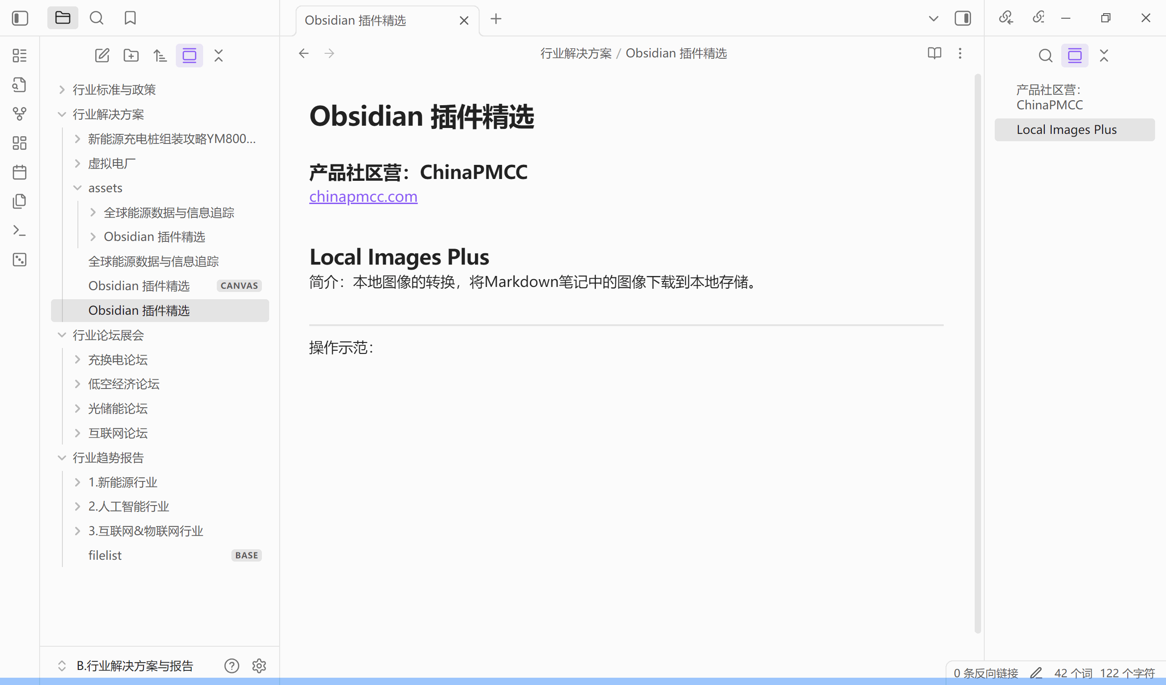
Task: Toggle right sidebar visibility
Action: (x=962, y=18)
